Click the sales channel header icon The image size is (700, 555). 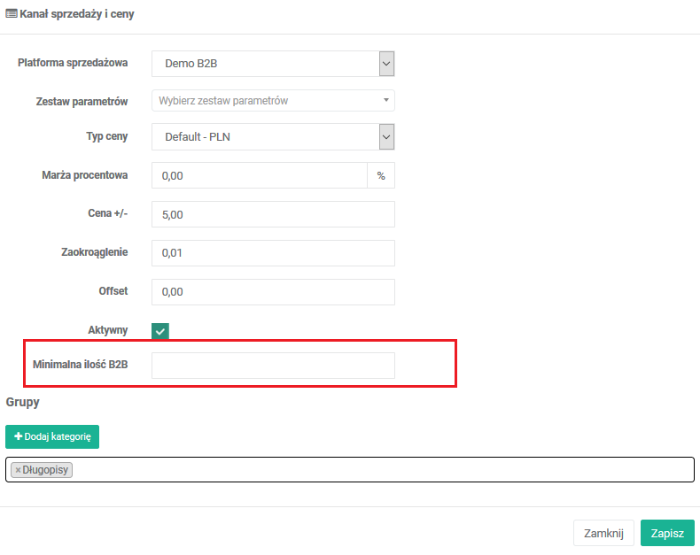click(x=12, y=14)
